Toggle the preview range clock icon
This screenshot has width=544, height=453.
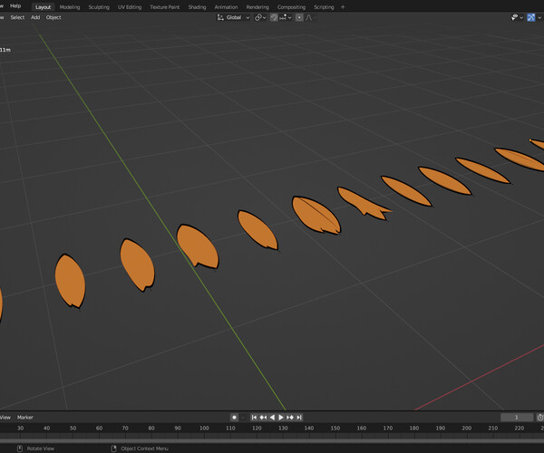540,418
